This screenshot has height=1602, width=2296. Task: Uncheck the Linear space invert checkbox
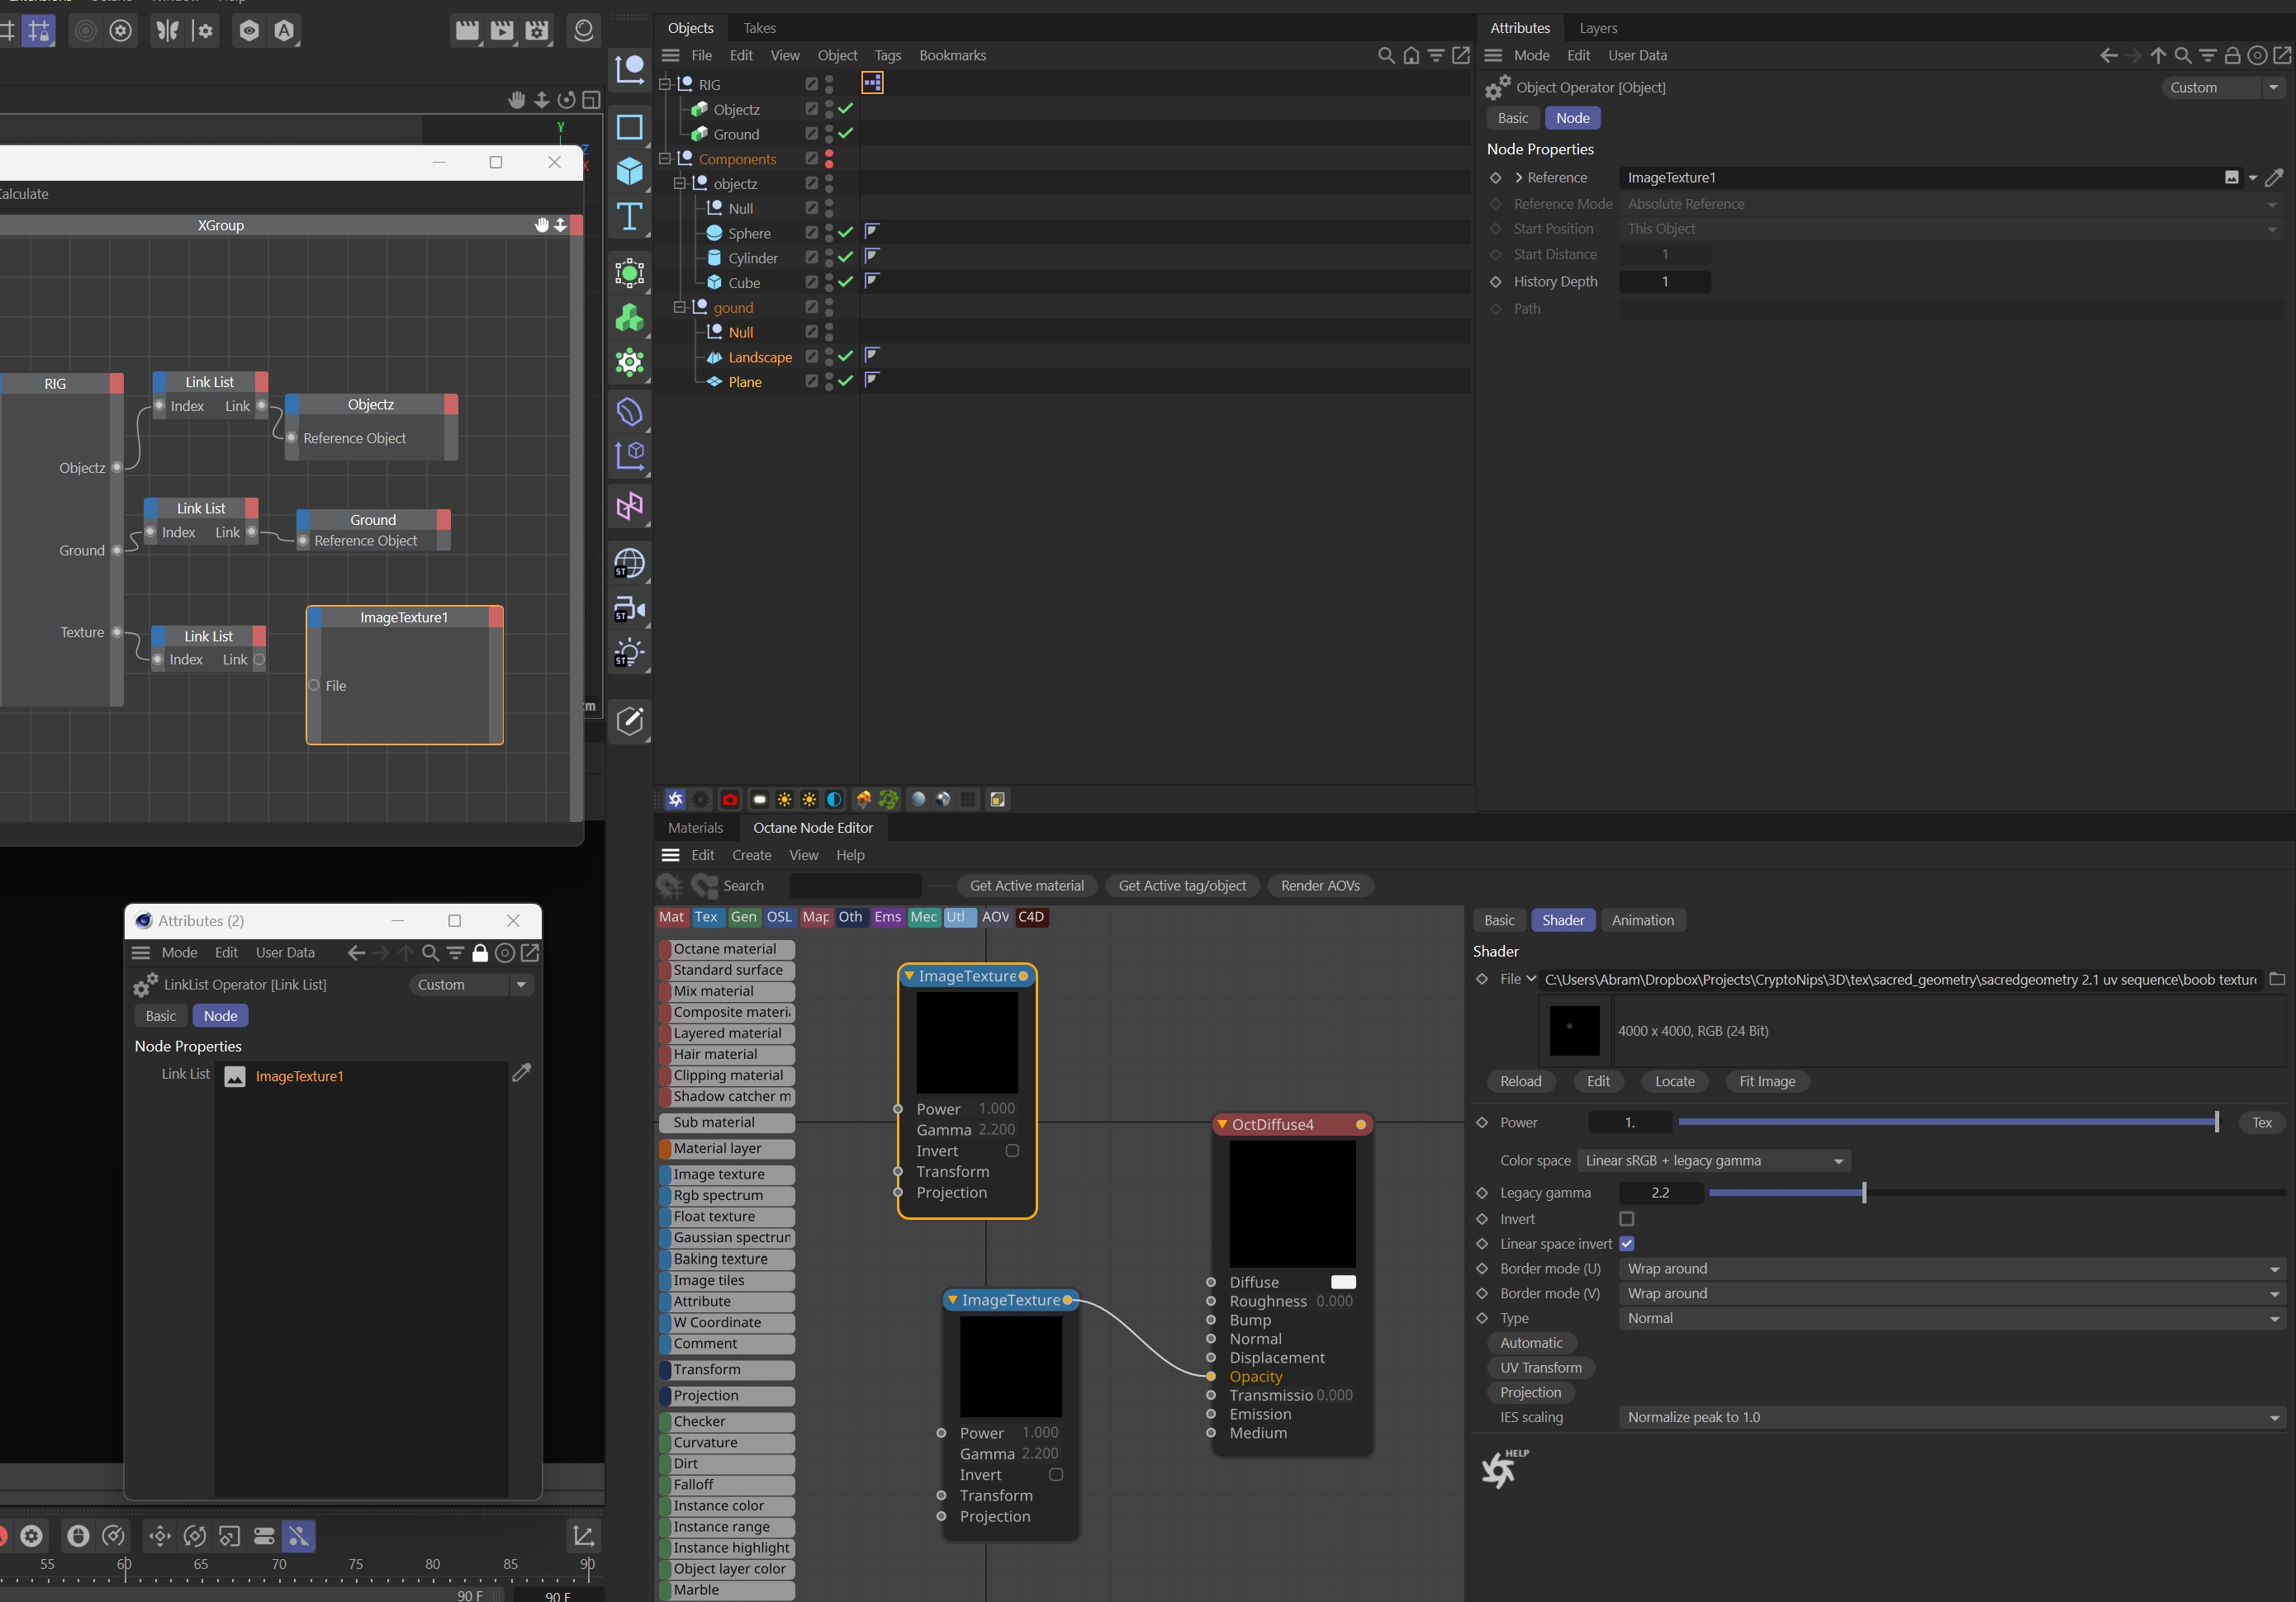click(x=1626, y=1245)
